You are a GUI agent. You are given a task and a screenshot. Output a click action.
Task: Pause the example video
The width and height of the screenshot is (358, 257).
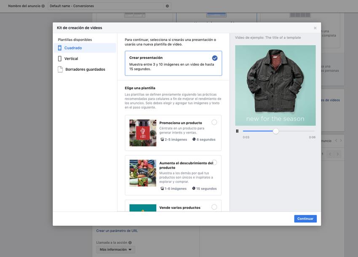click(237, 131)
